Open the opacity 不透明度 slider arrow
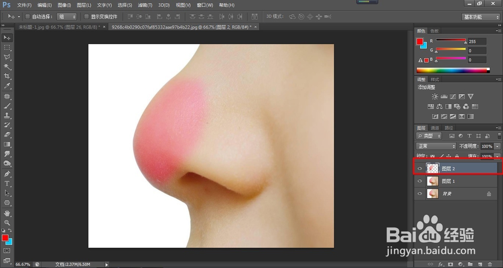Screen dimensions: 503x268 click(x=497, y=146)
